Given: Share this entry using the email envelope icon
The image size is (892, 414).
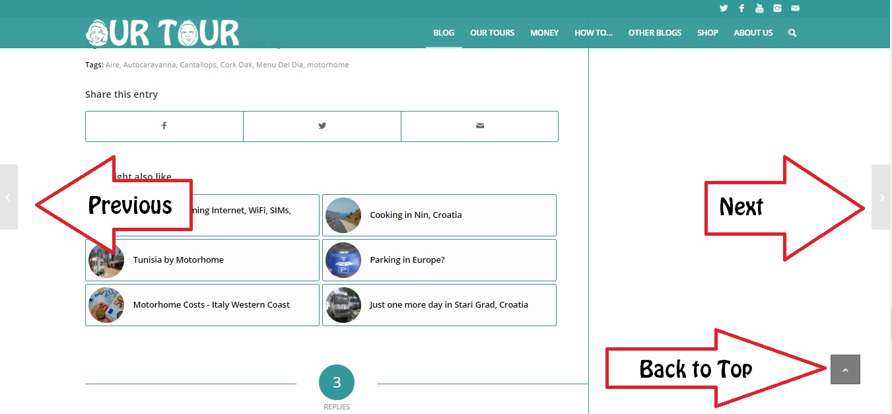Looking at the screenshot, I should [479, 125].
